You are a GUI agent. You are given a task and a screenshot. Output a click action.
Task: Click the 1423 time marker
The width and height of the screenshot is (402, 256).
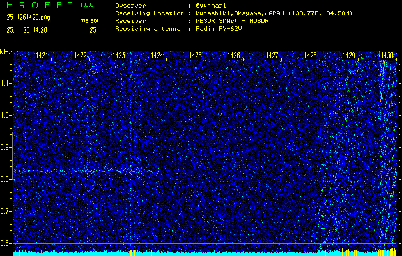[119, 56]
